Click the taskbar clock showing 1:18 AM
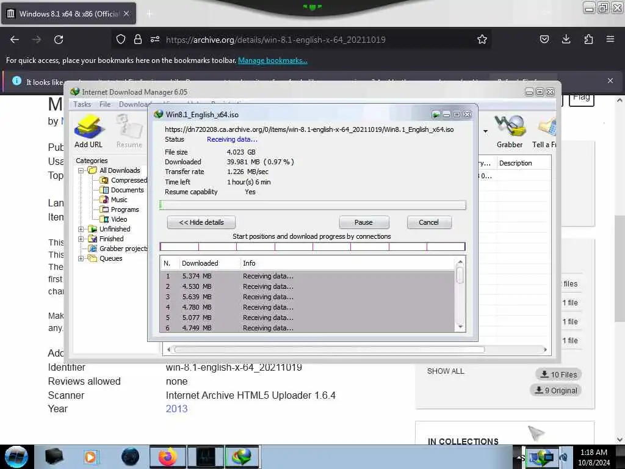 pos(593,457)
